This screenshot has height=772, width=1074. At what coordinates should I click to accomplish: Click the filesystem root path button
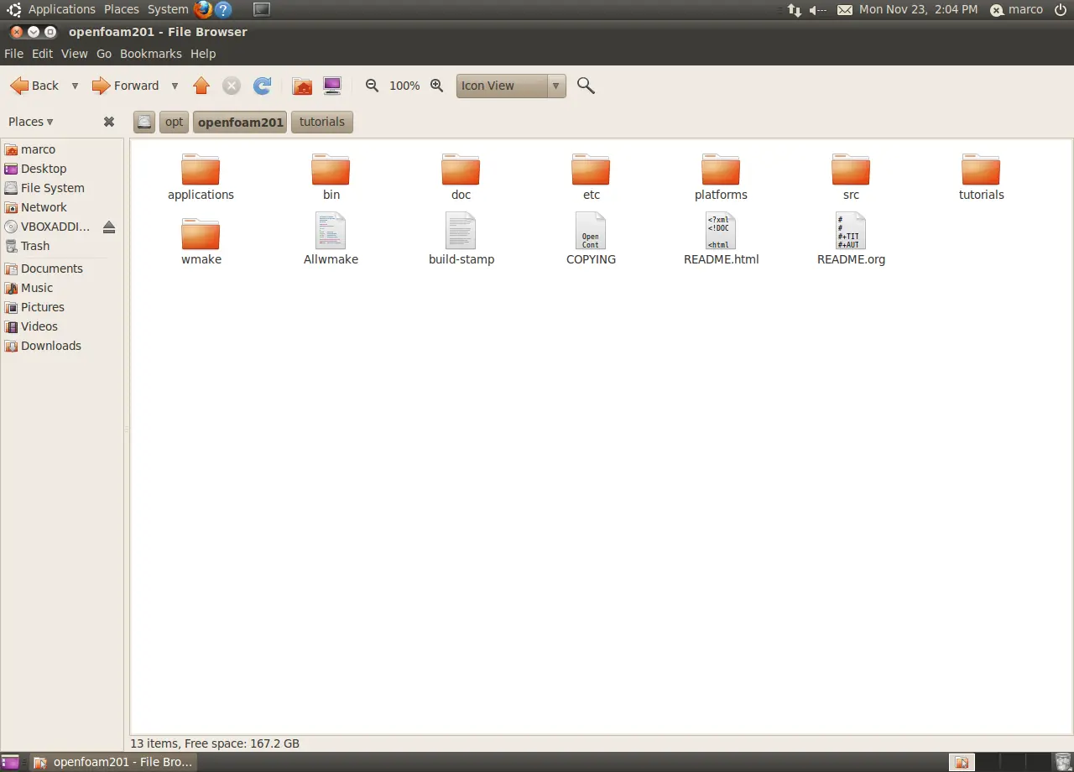[x=144, y=122]
